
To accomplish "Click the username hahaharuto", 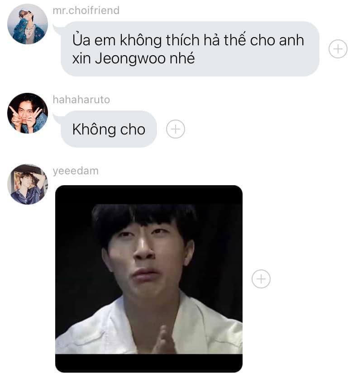I will coord(81,100).
